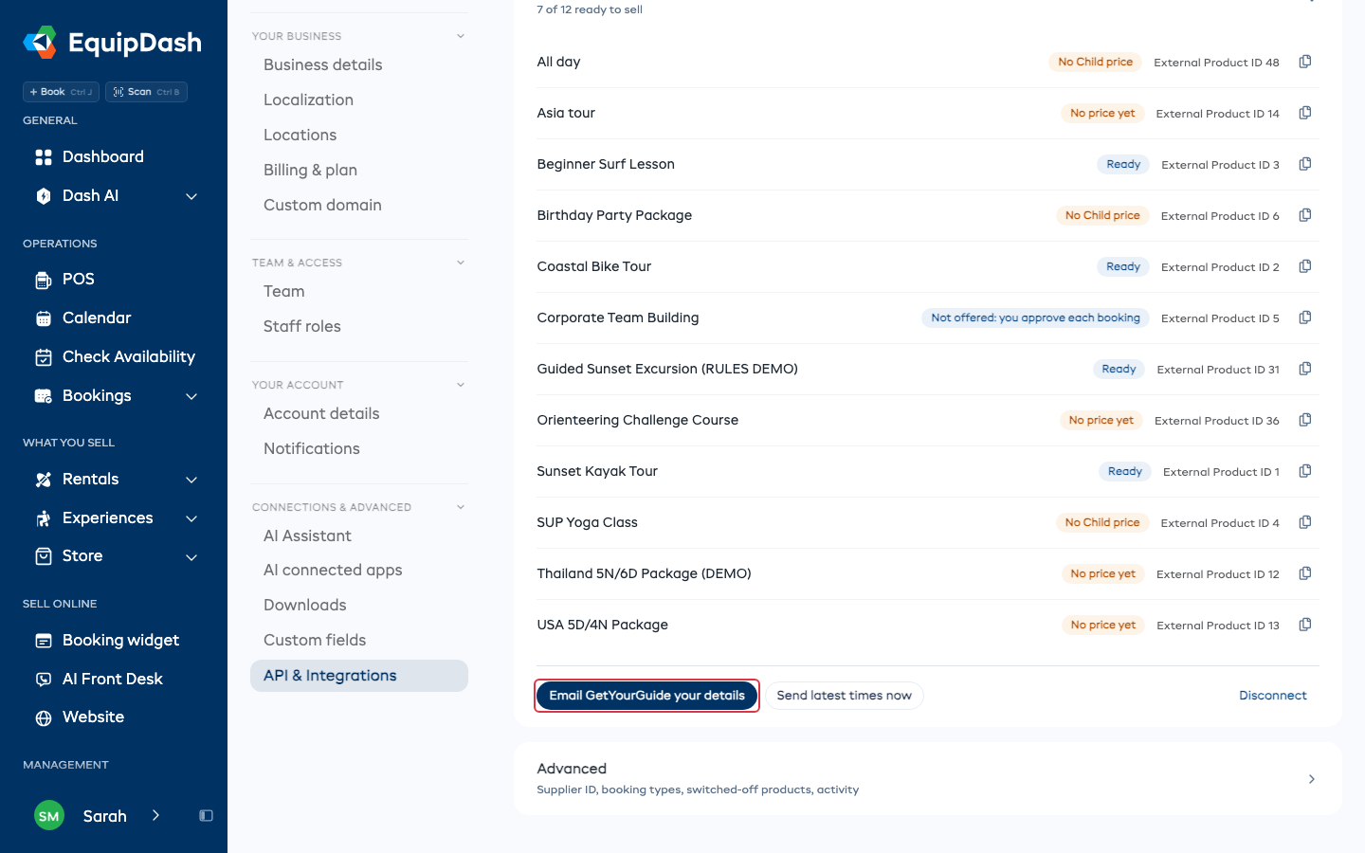Copy External Product ID for Asia tour
The width and height of the screenshot is (1365, 853).
(x=1305, y=113)
